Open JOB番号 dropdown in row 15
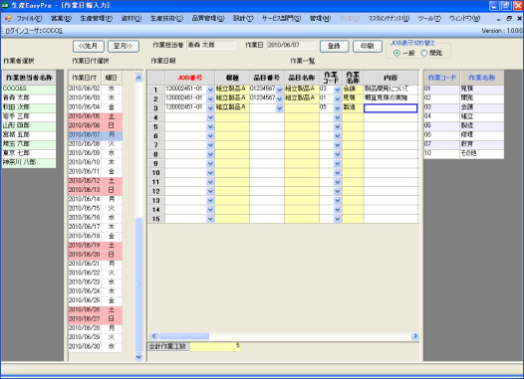The image size is (524, 379). click(210, 219)
